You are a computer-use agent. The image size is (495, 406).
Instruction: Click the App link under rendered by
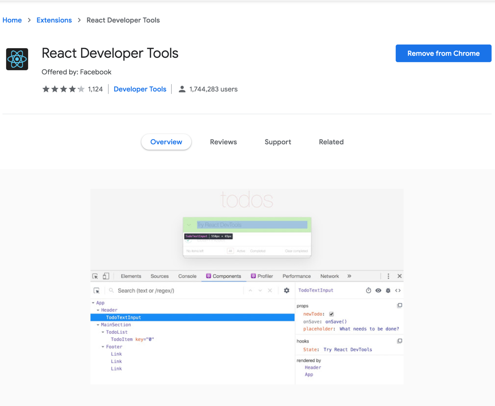click(x=309, y=375)
